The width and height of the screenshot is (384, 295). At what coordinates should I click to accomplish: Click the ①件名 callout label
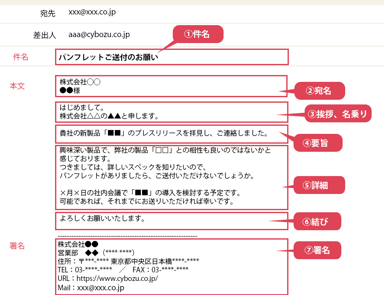(198, 34)
